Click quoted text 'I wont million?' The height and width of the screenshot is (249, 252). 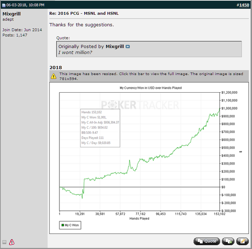click(x=75, y=53)
